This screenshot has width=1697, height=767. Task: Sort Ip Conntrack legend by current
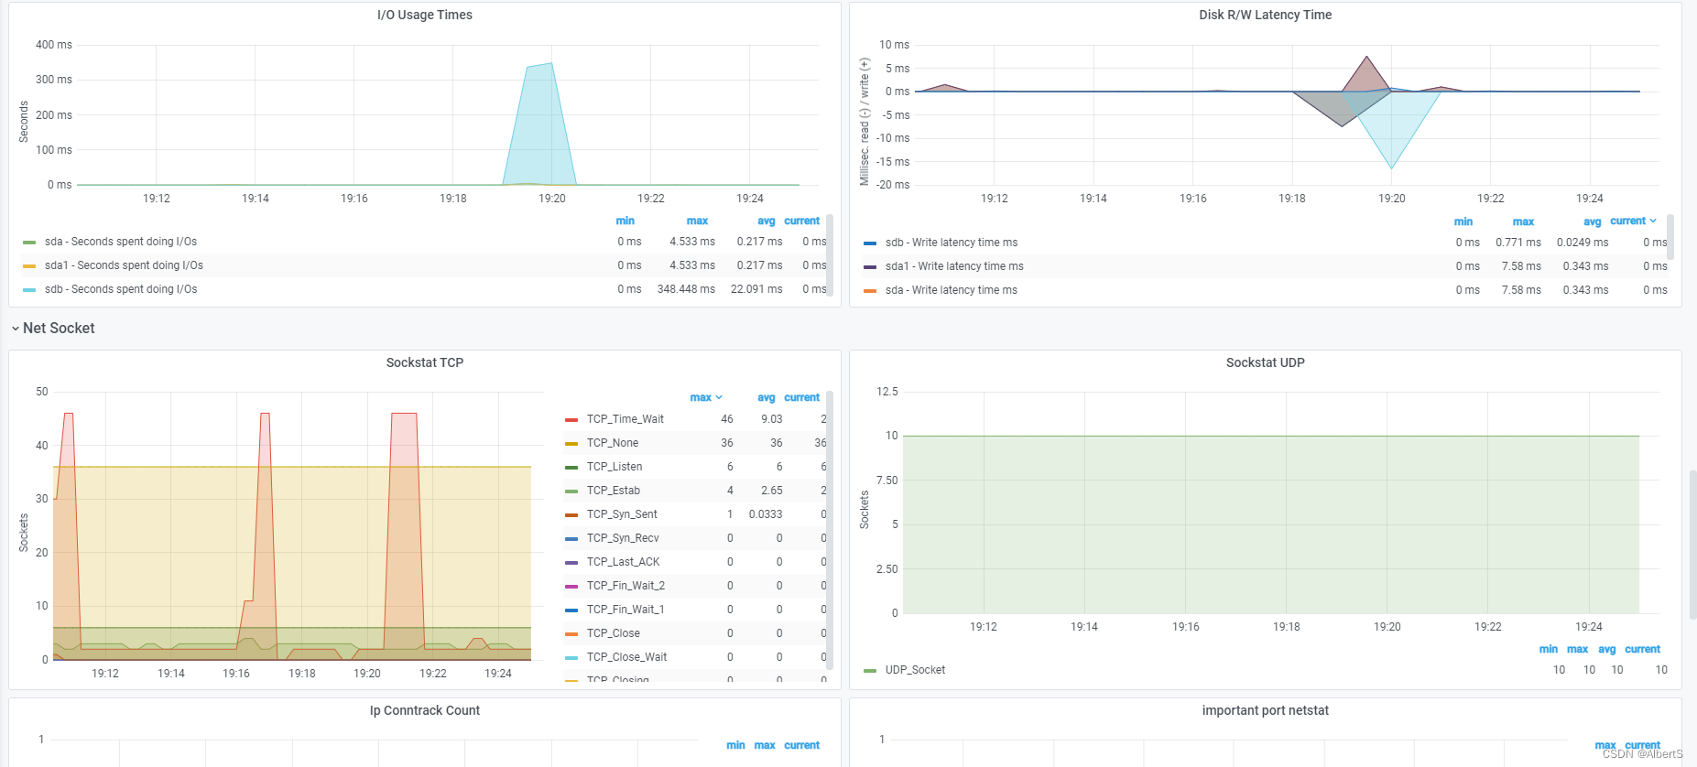(x=802, y=745)
